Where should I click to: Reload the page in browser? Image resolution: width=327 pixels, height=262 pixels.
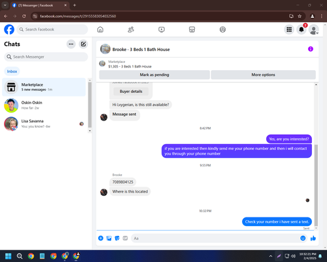24,16
